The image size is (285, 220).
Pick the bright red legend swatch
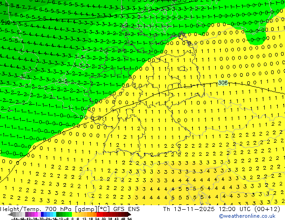[x=98, y=214]
